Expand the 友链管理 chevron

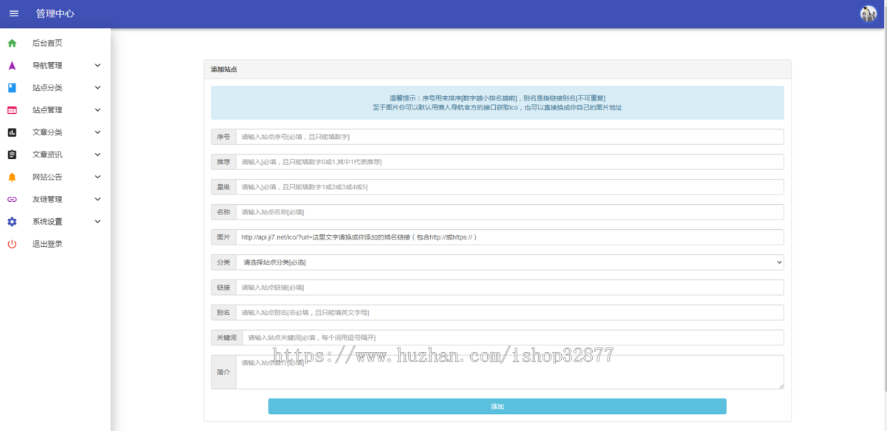click(98, 199)
